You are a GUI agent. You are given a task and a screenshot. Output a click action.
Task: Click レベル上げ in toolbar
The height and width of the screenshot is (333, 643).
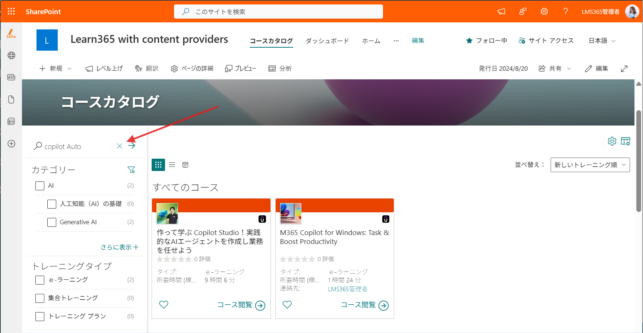pos(104,69)
